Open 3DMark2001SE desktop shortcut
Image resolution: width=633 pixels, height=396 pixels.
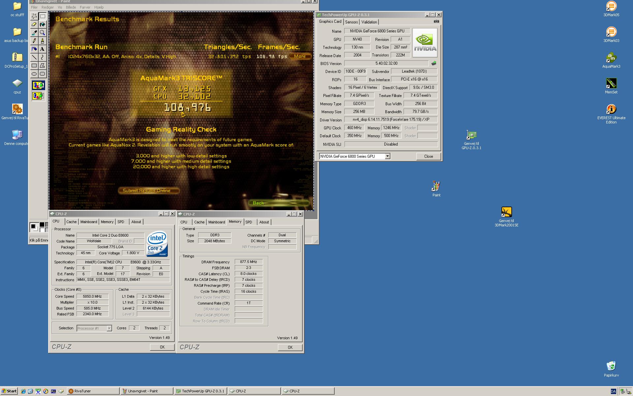pos(506,217)
